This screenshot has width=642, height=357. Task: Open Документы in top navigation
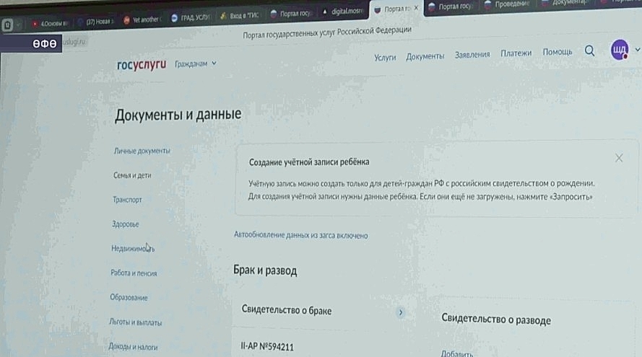point(425,56)
